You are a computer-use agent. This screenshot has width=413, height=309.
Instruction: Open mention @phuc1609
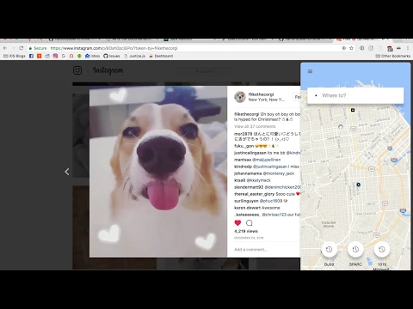[x=271, y=201]
